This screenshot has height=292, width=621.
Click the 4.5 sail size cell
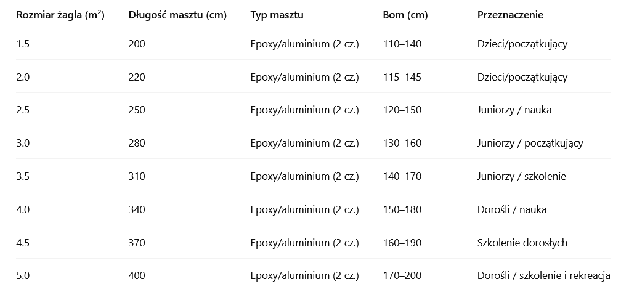[x=23, y=242]
